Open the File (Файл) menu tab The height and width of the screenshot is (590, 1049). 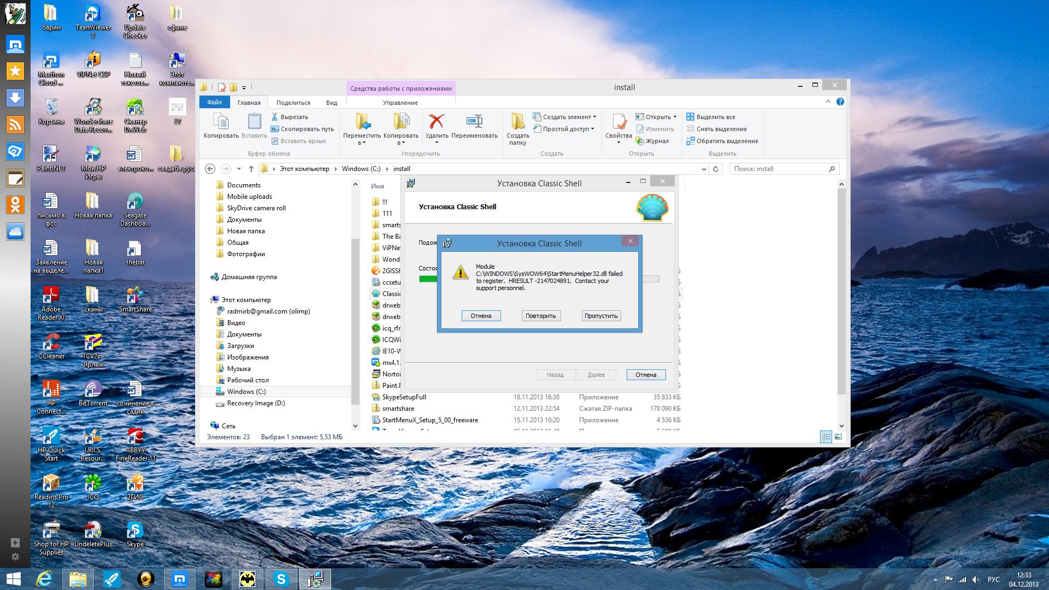click(214, 103)
